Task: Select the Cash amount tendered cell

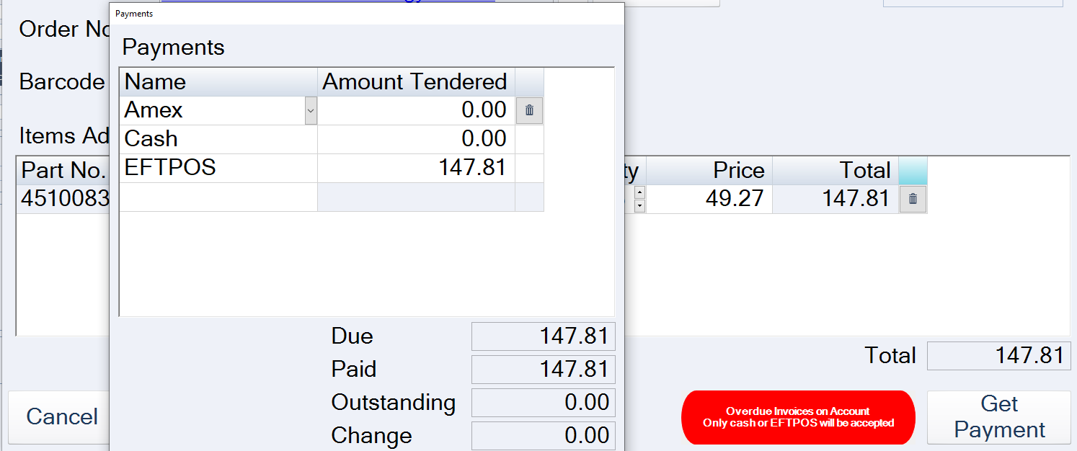Action: (416, 139)
